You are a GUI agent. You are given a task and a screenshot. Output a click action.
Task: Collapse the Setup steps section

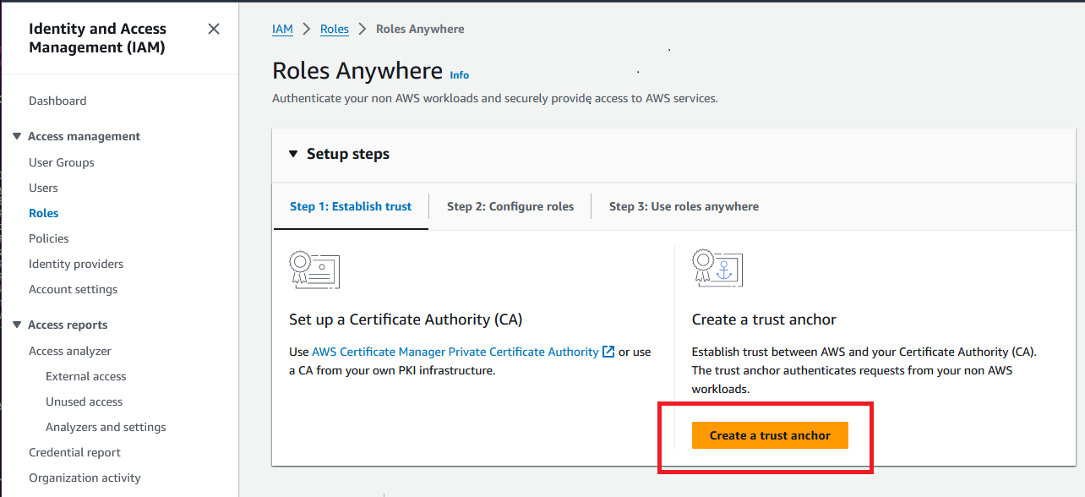coord(293,154)
